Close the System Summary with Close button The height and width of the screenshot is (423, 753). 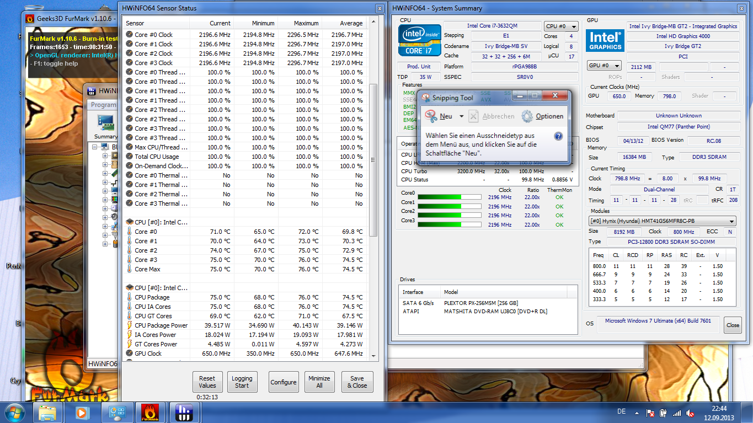point(733,325)
